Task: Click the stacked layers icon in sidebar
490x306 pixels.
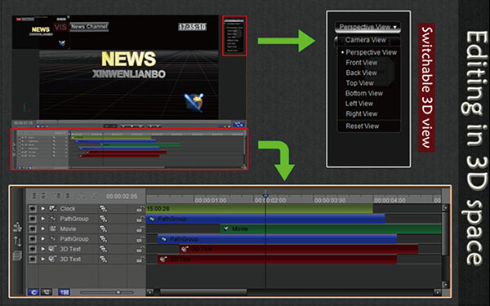Action: (x=17, y=255)
